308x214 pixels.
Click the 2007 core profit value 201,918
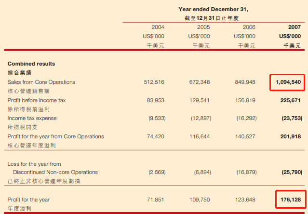point(291,136)
